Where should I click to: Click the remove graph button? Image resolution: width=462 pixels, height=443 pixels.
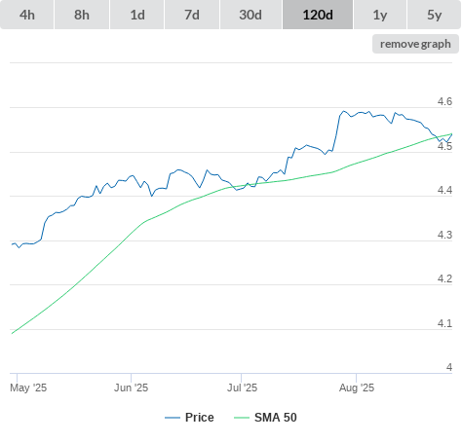415,44
